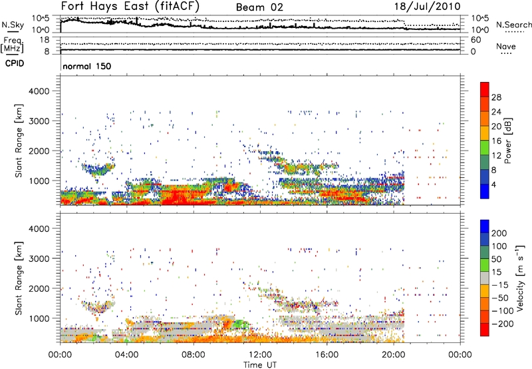
Task: Select the red bottom segment of Velocity color bar
Action: point(485,330)
